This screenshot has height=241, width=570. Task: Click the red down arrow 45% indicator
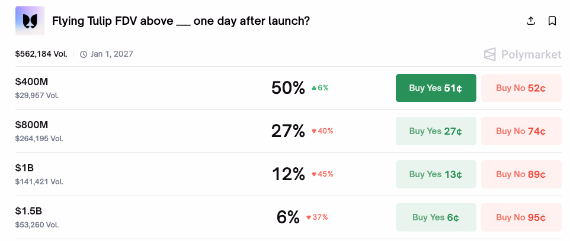click(322, 174)
